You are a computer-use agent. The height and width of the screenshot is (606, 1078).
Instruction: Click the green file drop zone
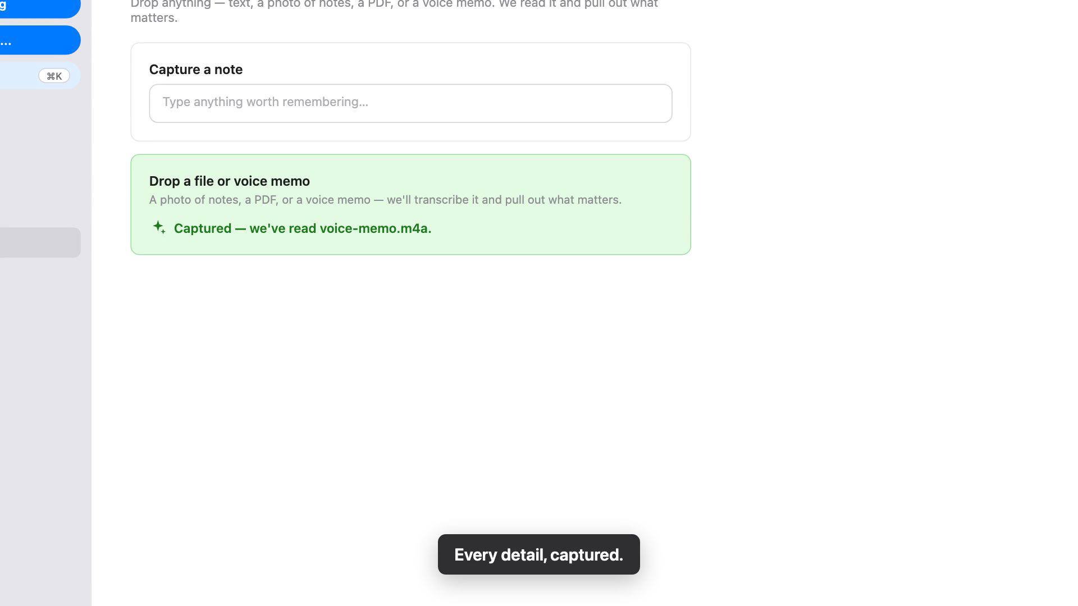(x=410, y=204)
